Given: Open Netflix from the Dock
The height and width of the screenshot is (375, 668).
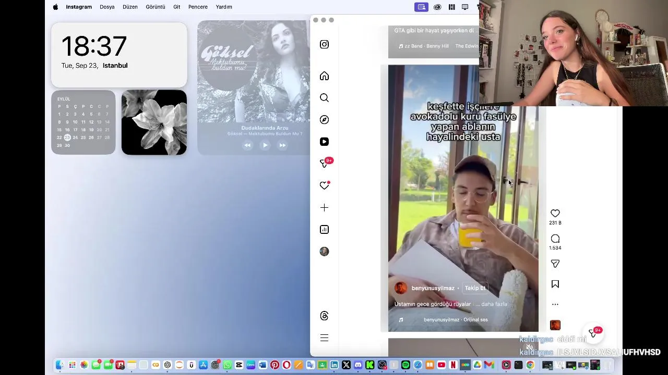Looking at the screenshot, I should point(453,365).
